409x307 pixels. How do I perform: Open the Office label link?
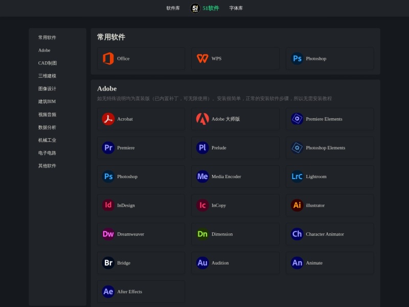tap(123, 58)
